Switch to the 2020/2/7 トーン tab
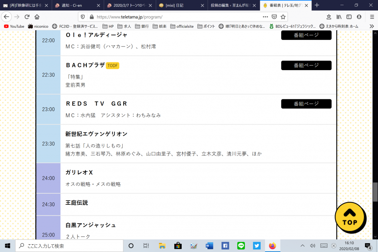The image size is (378, 252). (x=130, y=5)
